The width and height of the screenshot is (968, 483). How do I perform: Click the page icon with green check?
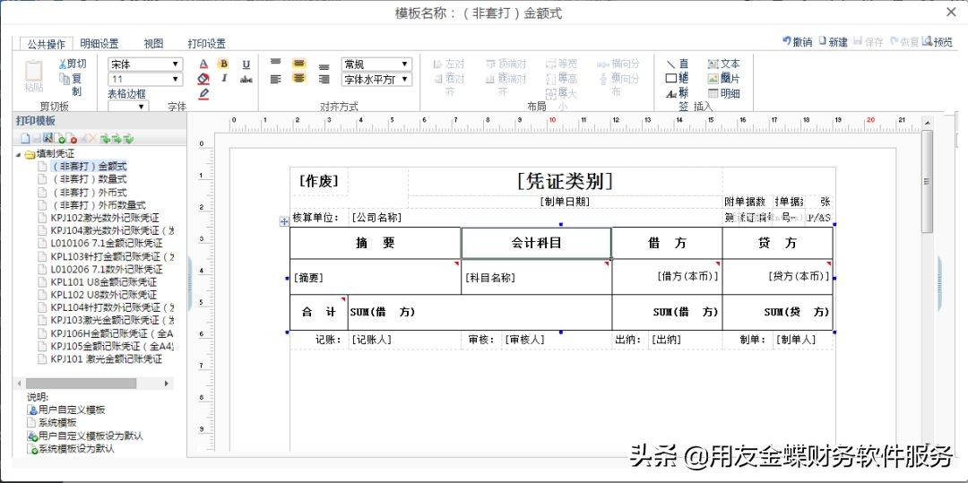(x=59, y=138)
